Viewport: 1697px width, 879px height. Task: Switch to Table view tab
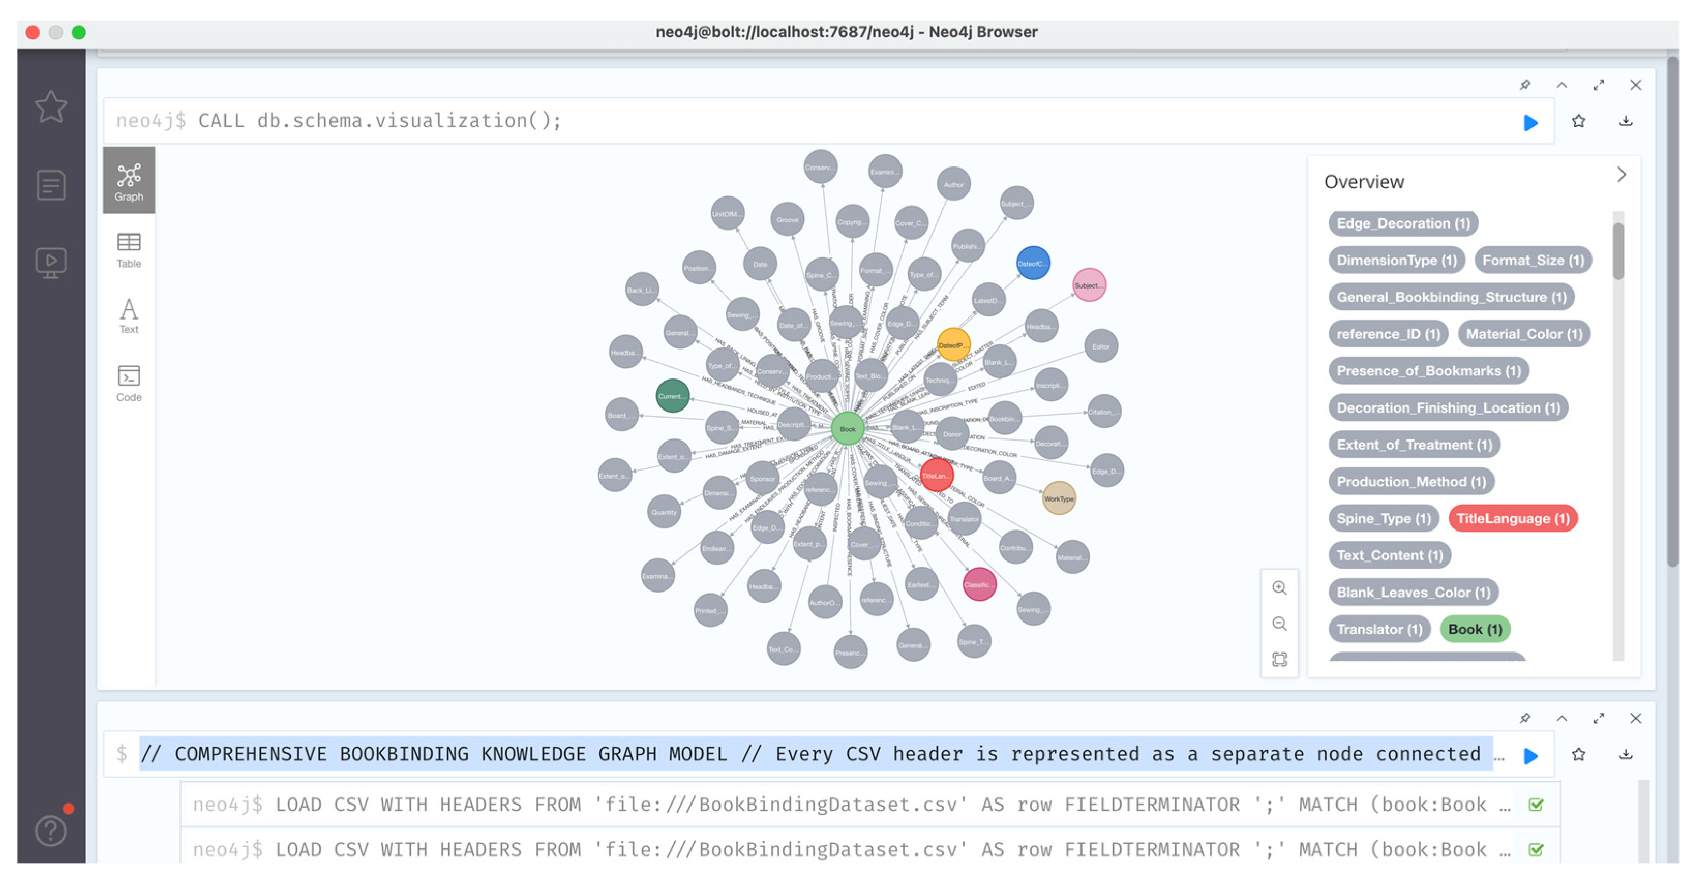click(x=128, y=250)
